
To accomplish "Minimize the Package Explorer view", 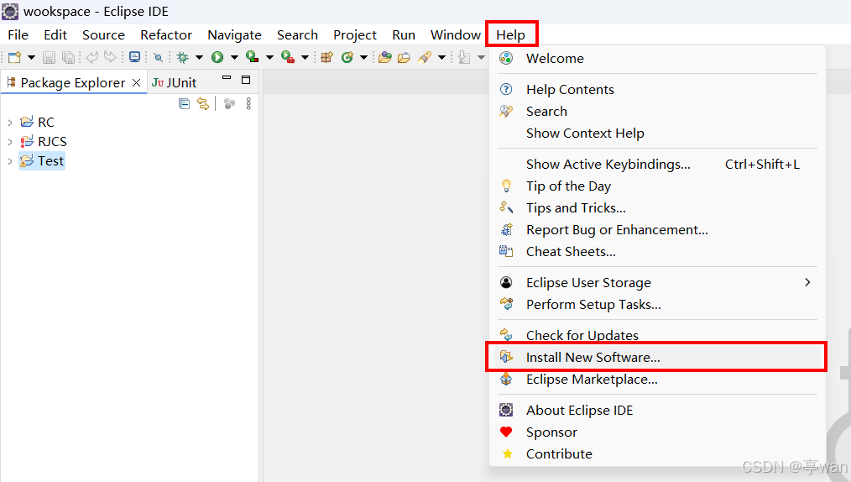I will point(226,80).
